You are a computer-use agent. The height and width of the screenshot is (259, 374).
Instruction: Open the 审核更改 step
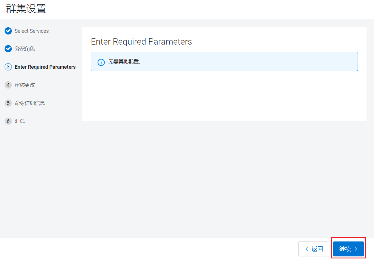point(25,85)
